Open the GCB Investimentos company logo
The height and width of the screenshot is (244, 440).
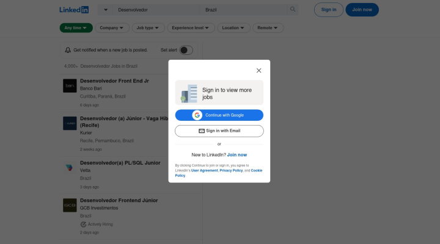70,205
